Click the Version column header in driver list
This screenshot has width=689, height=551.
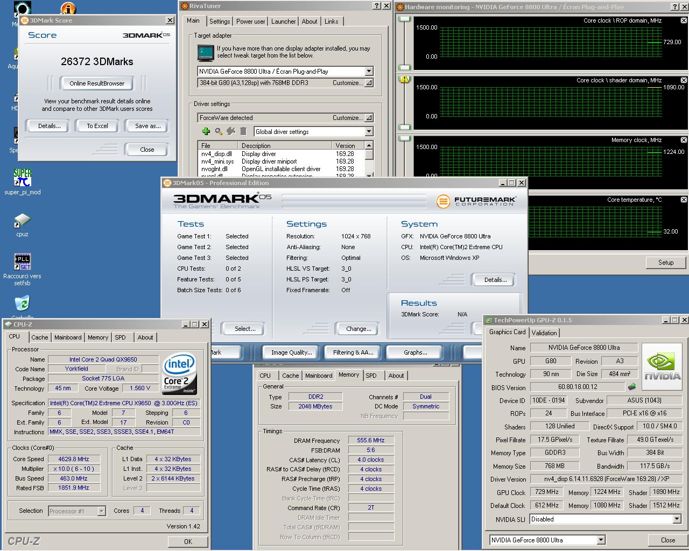pyautogui.click(x=348, y=145)
